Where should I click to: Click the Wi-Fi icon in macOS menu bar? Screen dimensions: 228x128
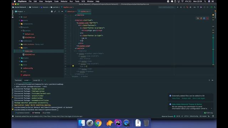coord(182,1)
